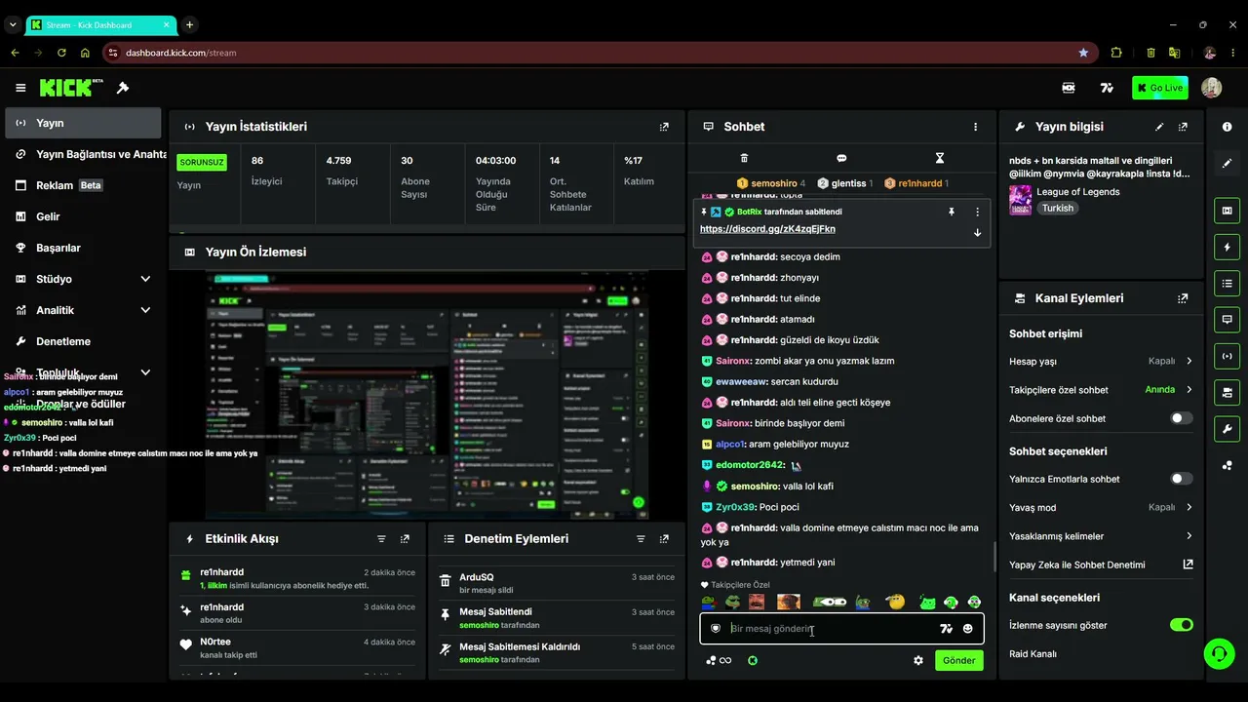Screen dimensions: 1248x702
Task: Open the hamburger menu beside the Kick logo
Action: (20, 88)
